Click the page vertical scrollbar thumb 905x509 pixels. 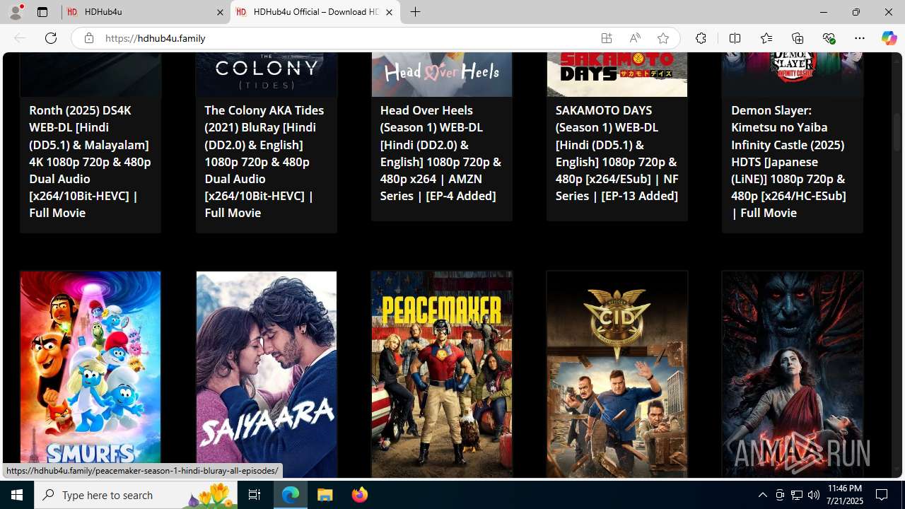click(898, 132)
